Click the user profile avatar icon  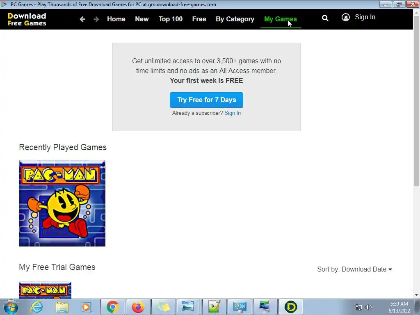coord(345,17)
